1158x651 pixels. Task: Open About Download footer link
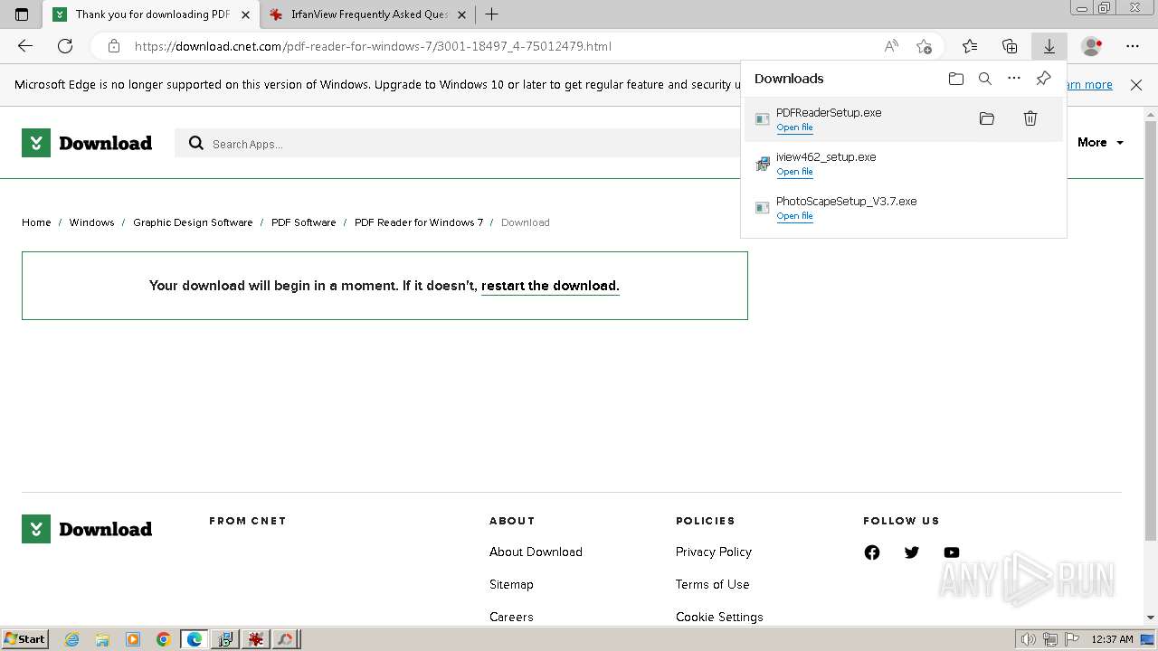tap(536, 552)
